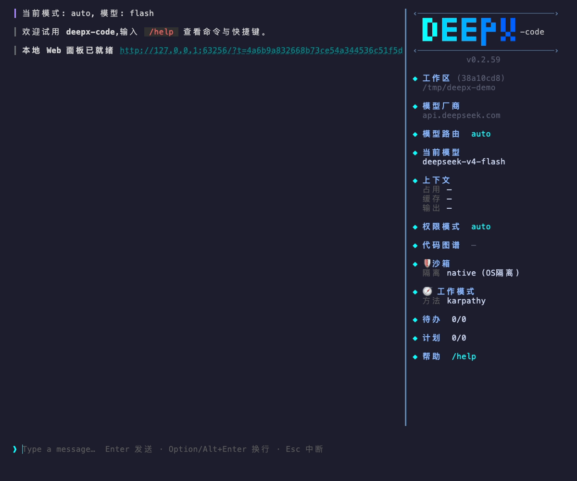Click the 当前模型 heading
Screen dimensions: 577x481
click(441, 152)
